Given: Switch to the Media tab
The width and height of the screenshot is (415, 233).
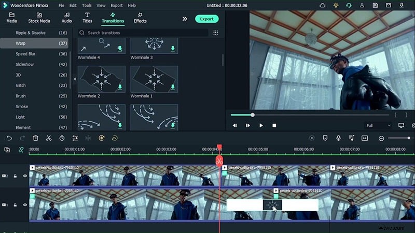Looking at the screenshot, I should 11,18.
